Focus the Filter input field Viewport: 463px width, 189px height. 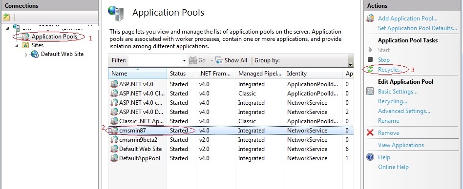(155, 60)
